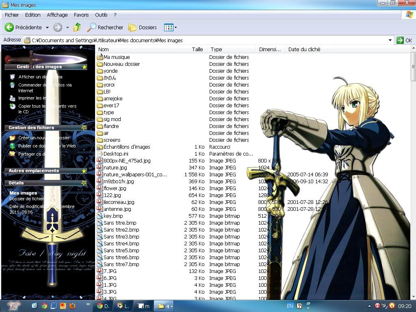Open the Précédente history dropdown arrow
Viewport: 416px width, 312px height.
pyautogui.click(x=47, y=27)
